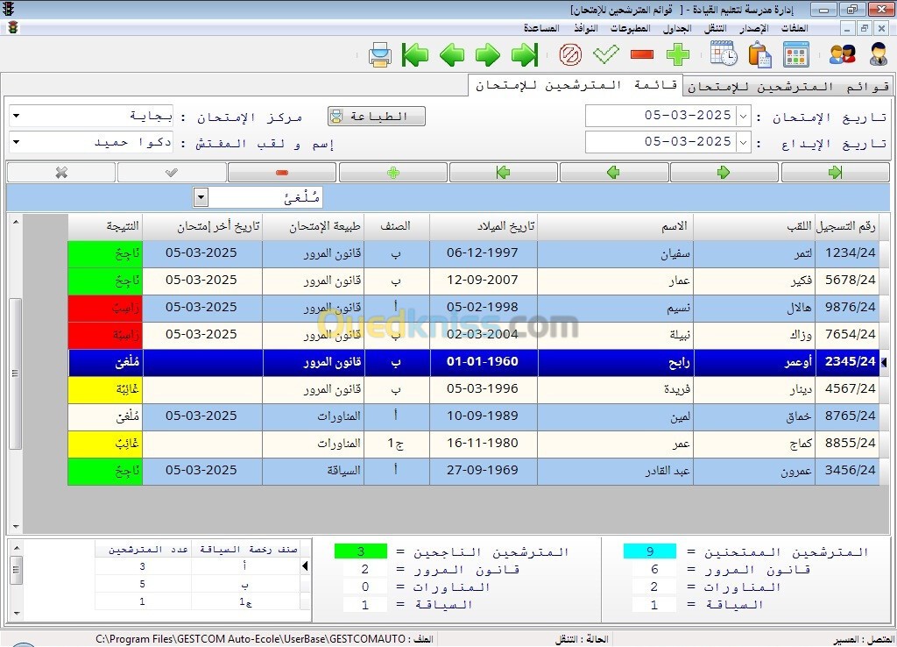Click the النتيجة column header
The image size is (897, 647).
click(105, 226)
